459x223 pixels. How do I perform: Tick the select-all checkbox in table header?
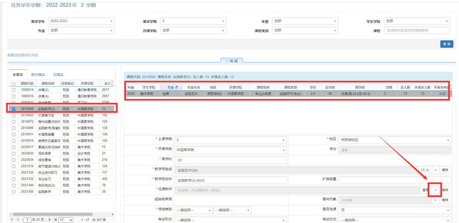click(13, 84)
